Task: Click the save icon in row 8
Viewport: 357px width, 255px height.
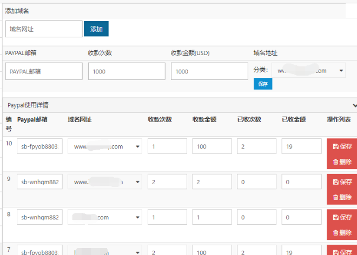Action: point(336,217)
